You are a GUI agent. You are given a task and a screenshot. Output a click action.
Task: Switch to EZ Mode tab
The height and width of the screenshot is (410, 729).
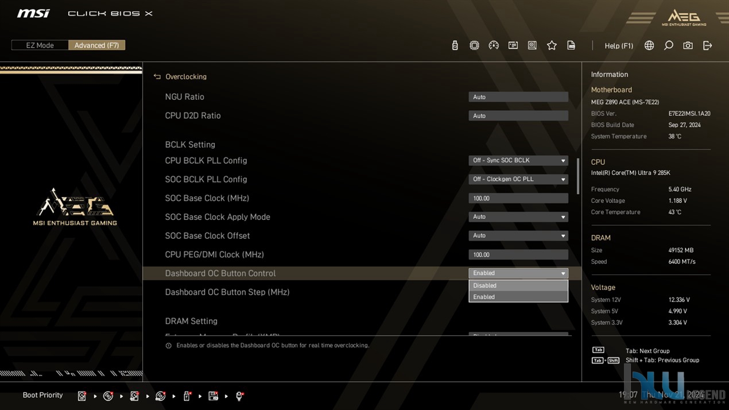(40, 45)
